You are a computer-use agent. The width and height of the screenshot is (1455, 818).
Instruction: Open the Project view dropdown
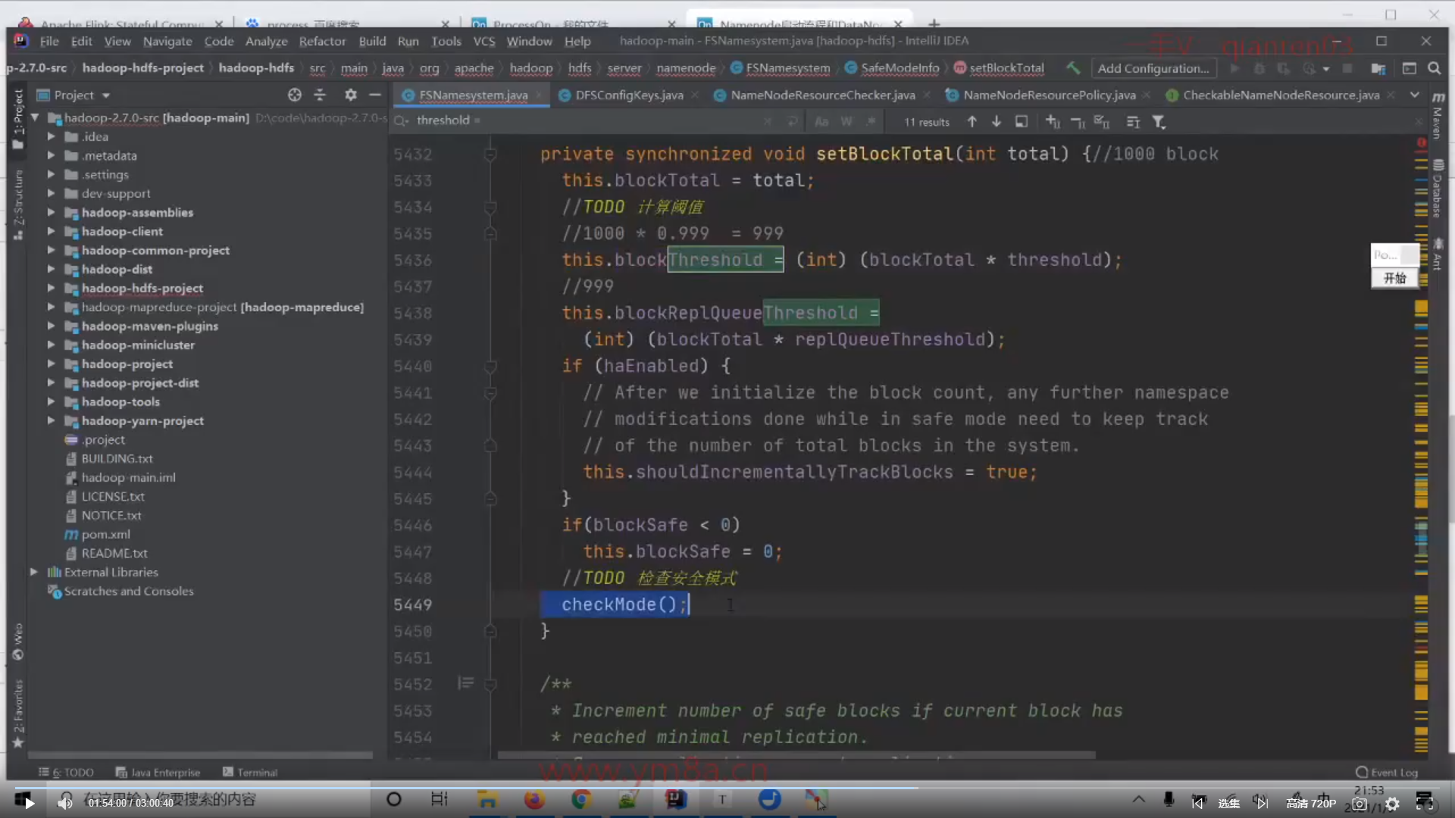click(x=105, y=95)
